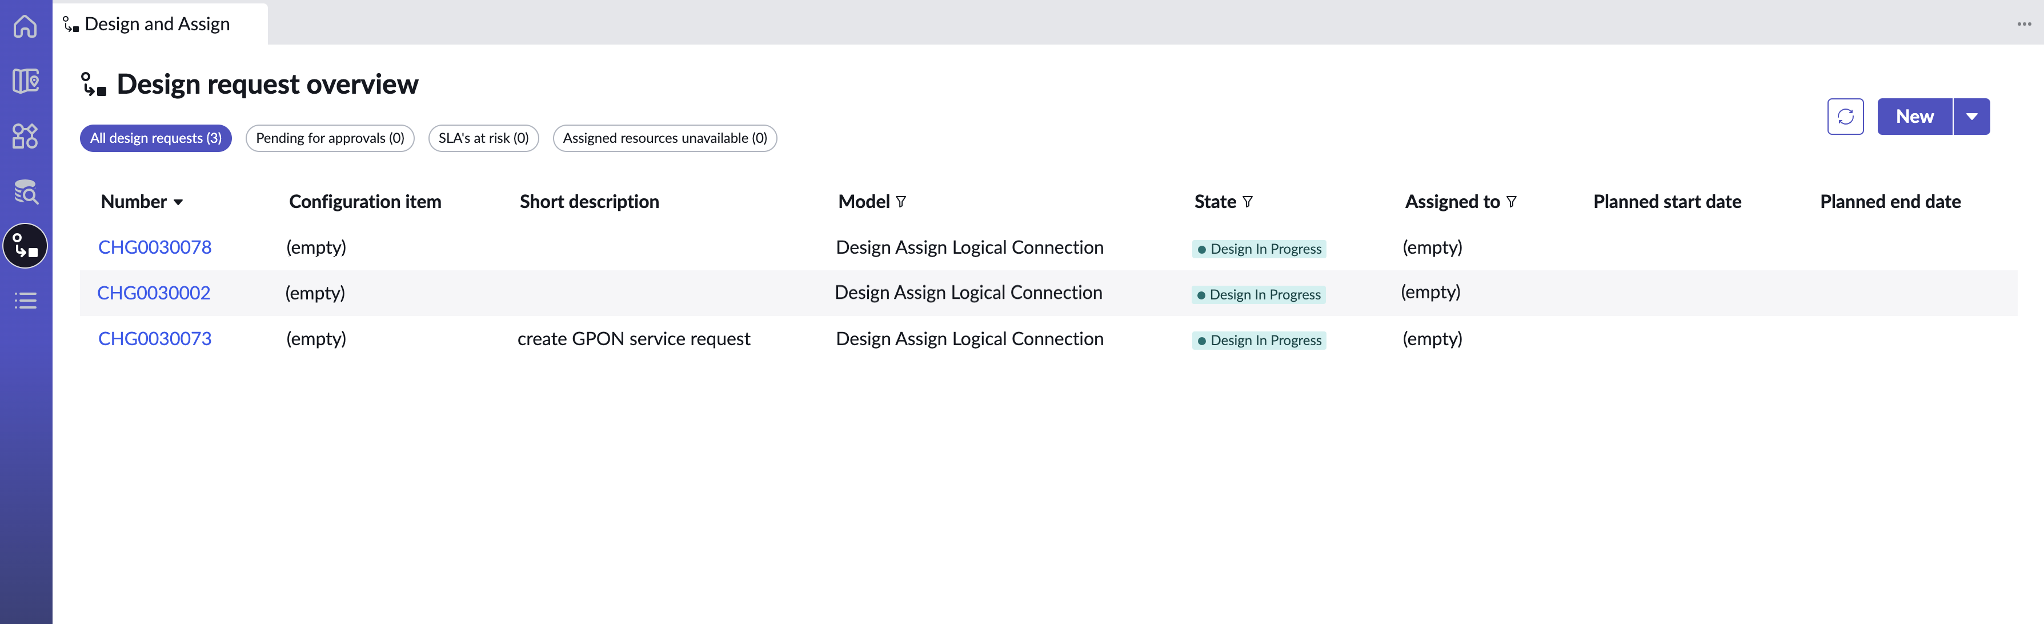The image size is (2044, 624).
Task: Click the refresh list button
Action: click(x=1845, y=117)
